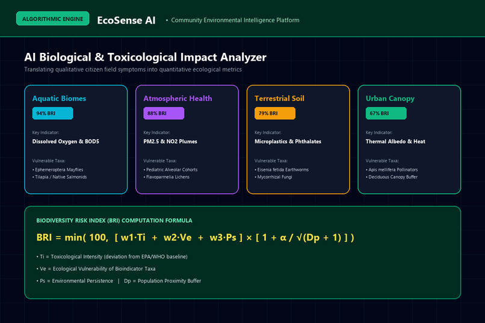Select the BRI = min(100, ...) formula
The height and width of the screenshot is (323, 485).
pyautogui.click(x=195, y=238)
